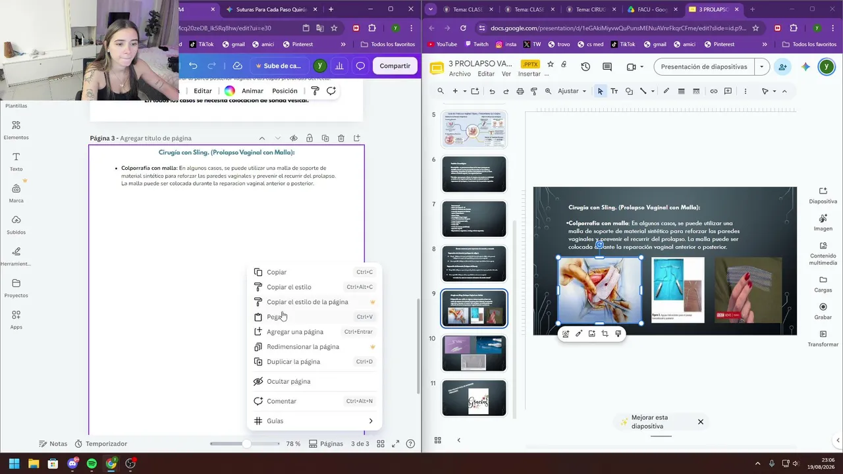Delete page 3 with trash icon
The width and height of the screenshot is (843, 474).
(x=341, y=138)
